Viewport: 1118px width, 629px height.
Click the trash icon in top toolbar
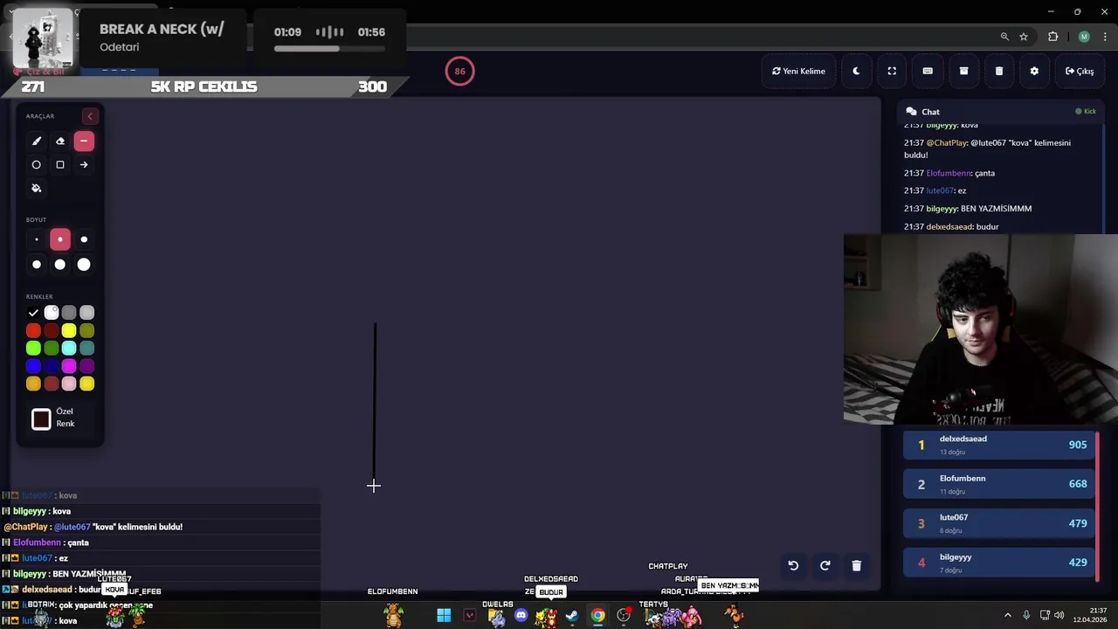point(999,71)
